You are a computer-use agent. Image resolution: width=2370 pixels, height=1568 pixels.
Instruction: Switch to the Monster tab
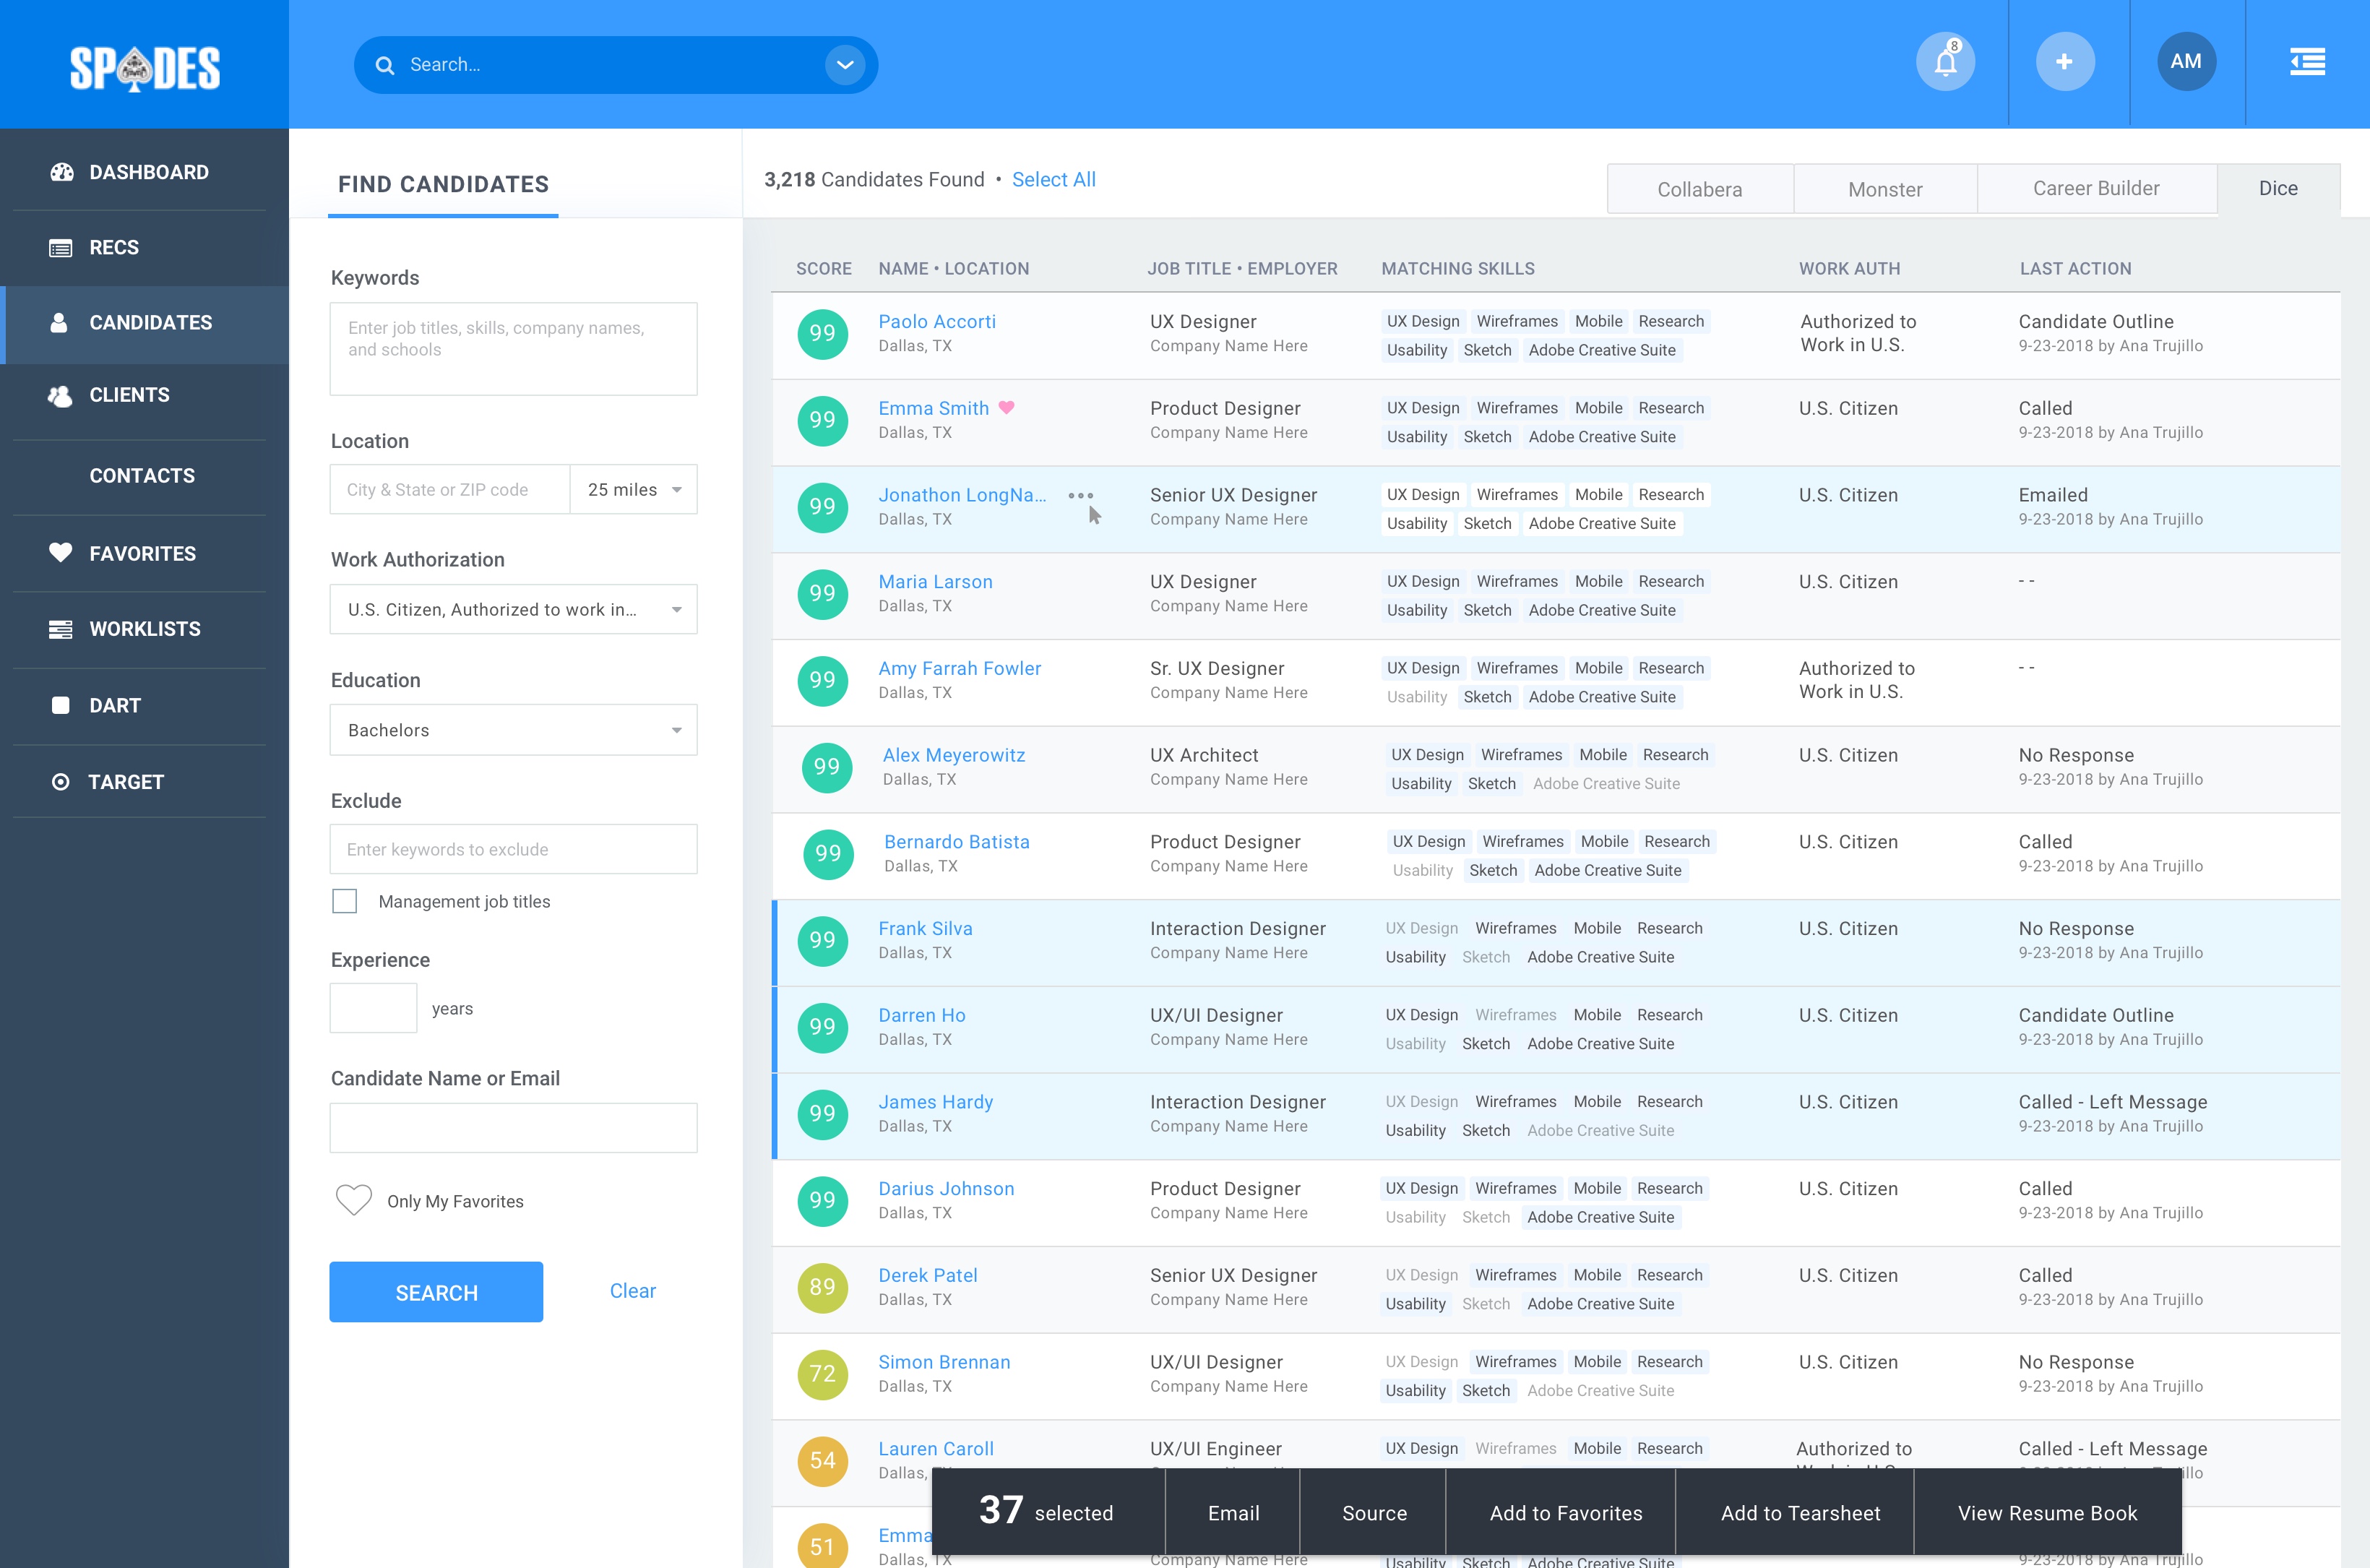pos(1885,188)
